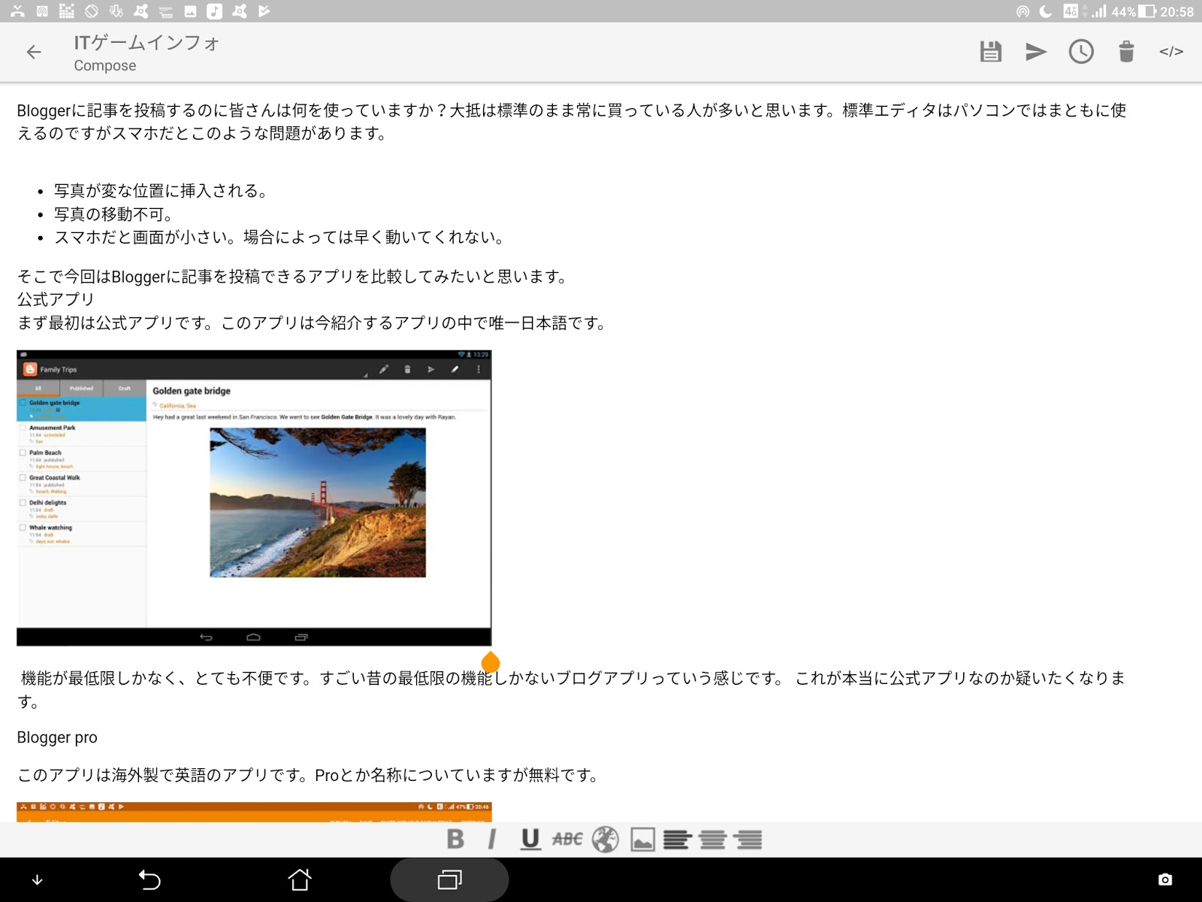Publish the post with the send icon
The width and height of the screenshot is (1202, 902).
click(1036, 52)
